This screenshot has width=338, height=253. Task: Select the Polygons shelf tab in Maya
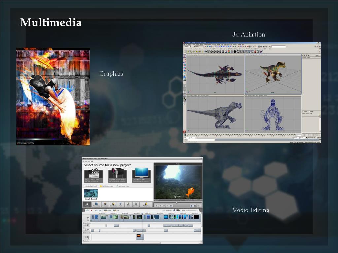(237, 49)
